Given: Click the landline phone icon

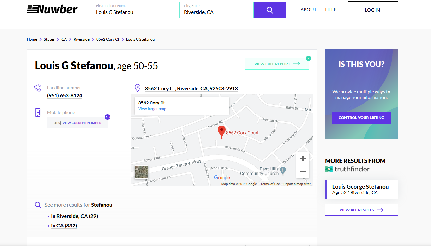Looking at the screenshot, I should click(38, 88).
